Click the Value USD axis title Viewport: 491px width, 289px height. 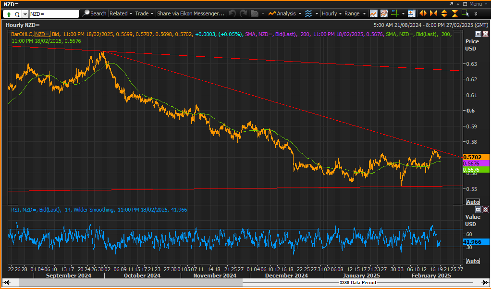tap(472, 220)
